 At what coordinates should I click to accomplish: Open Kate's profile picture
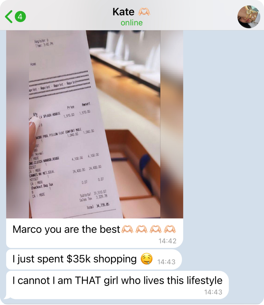249,17
